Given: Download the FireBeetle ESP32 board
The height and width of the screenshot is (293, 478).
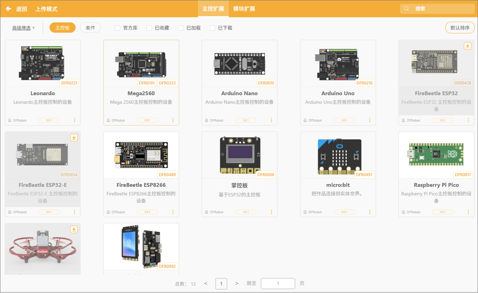Looking at the screenshot, I should (467, 46).
